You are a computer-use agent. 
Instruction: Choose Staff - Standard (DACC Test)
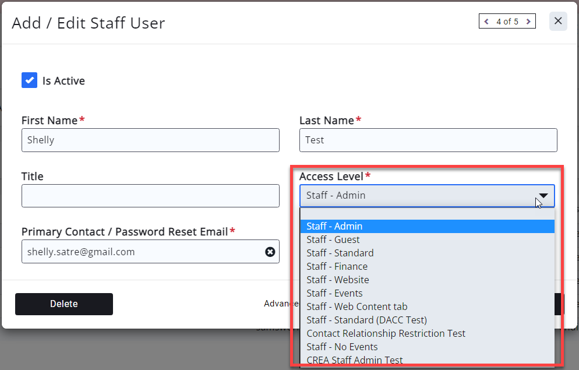tap(366, 320)
